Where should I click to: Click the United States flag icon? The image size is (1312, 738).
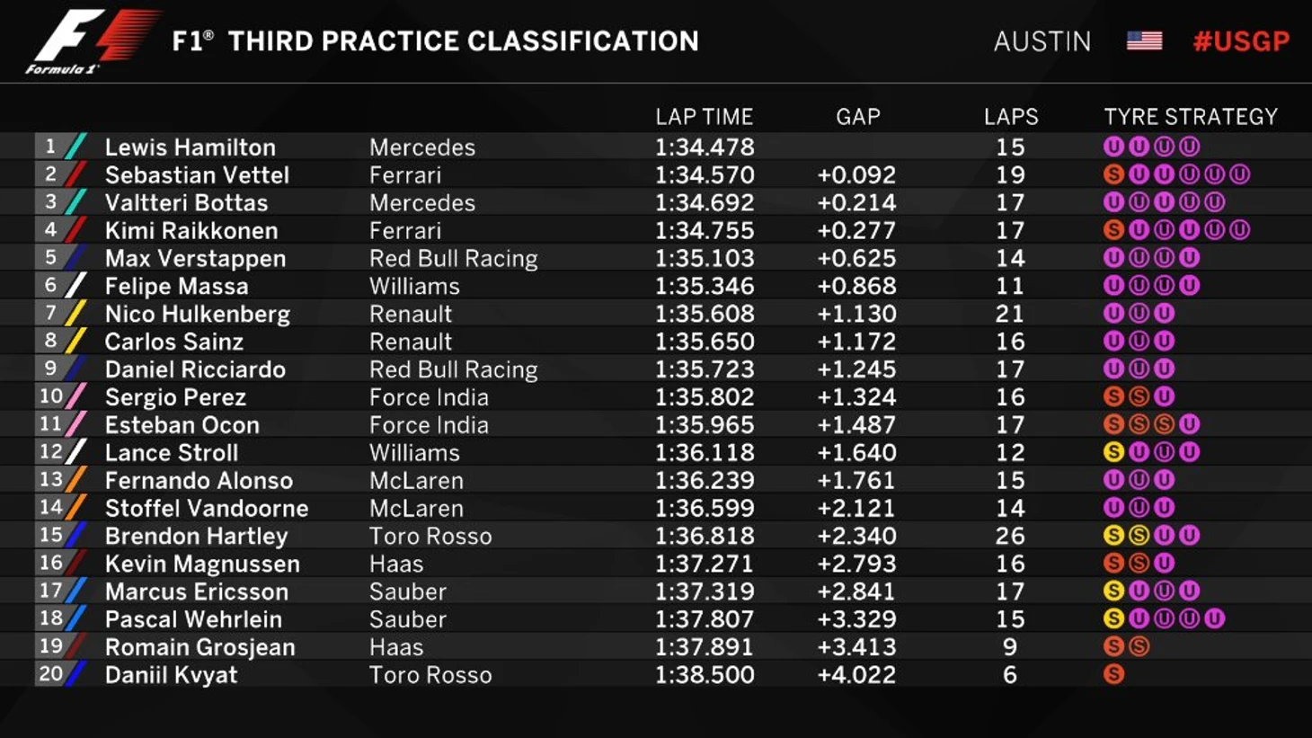1144,41
